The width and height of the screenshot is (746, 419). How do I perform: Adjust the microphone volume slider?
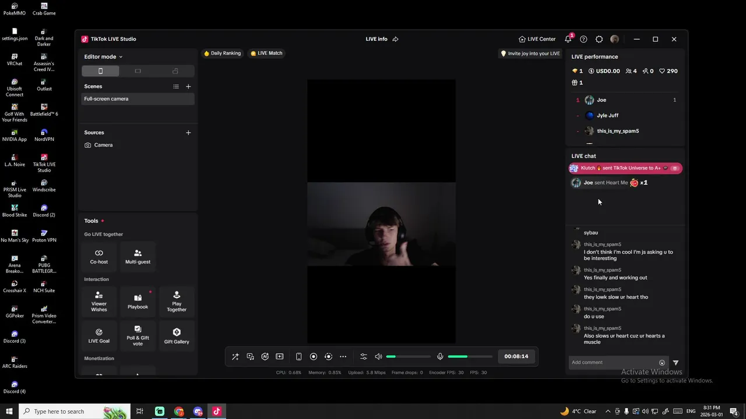click(470, 357)
